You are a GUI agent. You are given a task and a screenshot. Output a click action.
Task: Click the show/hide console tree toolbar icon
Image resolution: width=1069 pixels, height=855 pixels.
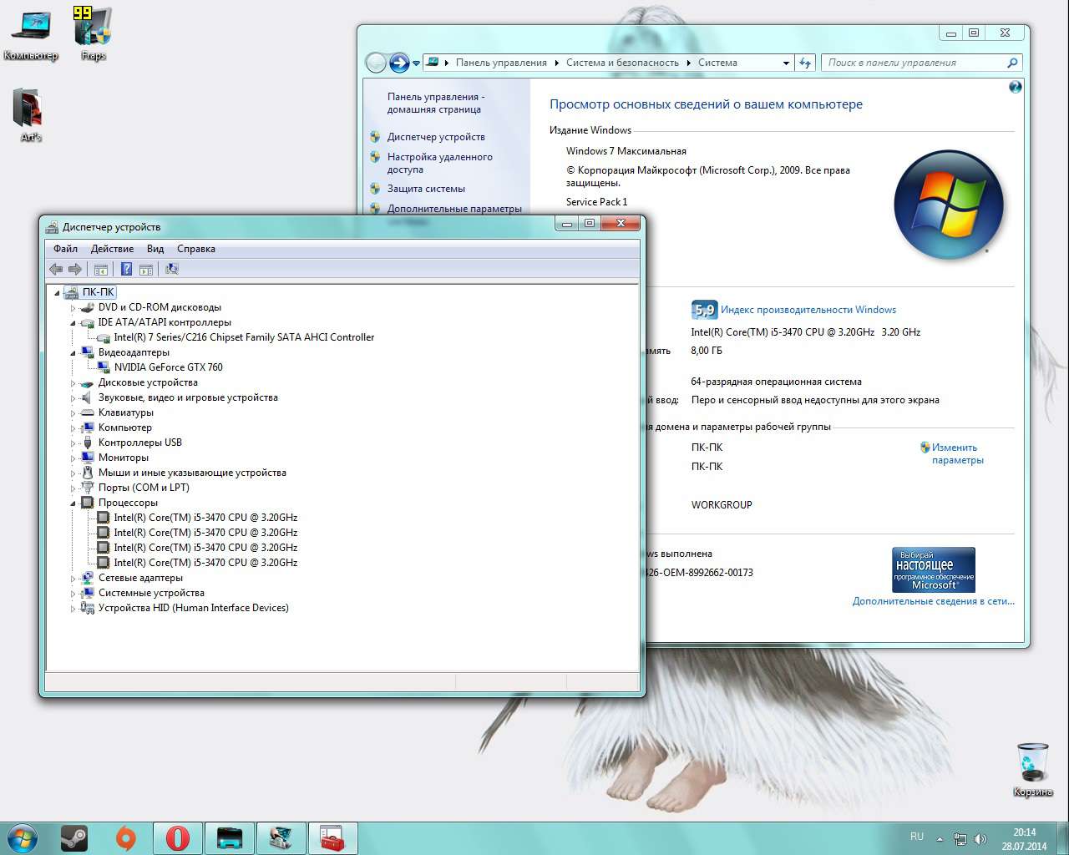pyautogui.click(x=101, y=269)
